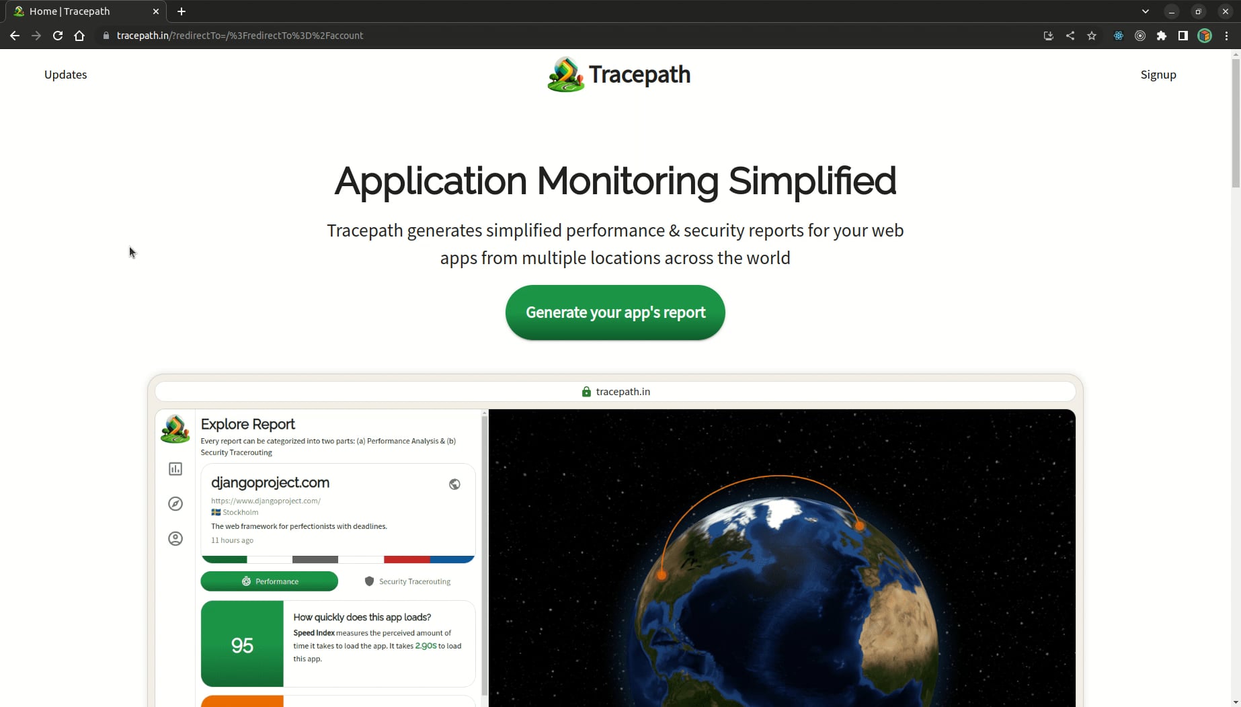Open the search tabs chevron dropdown
This screenshot has width=1241, height=707.
click(1145, 11)
